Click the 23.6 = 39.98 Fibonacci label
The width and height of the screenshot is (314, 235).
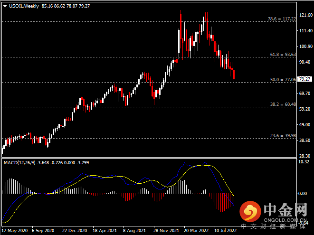coord(283,135)
